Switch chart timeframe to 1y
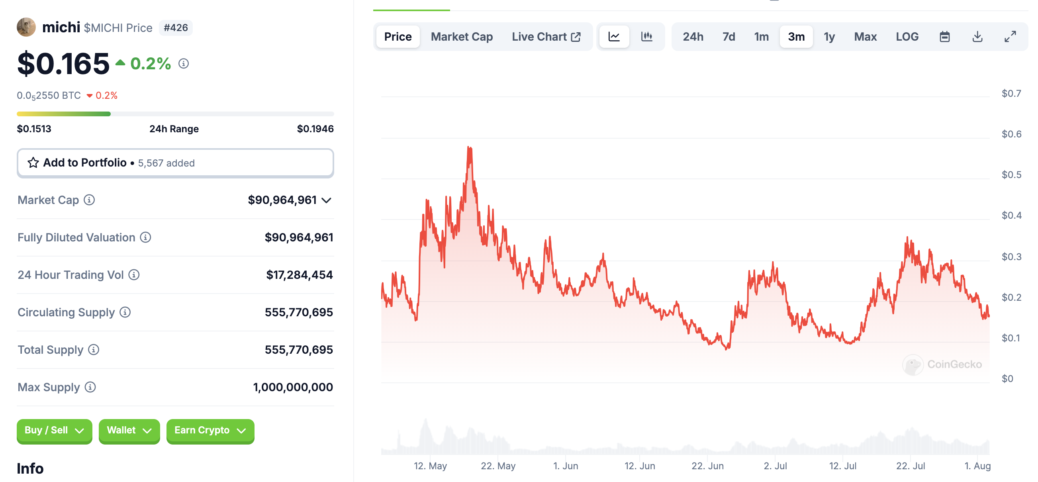Viewport: 1038px width, 482px height. [x=829, y=37]
